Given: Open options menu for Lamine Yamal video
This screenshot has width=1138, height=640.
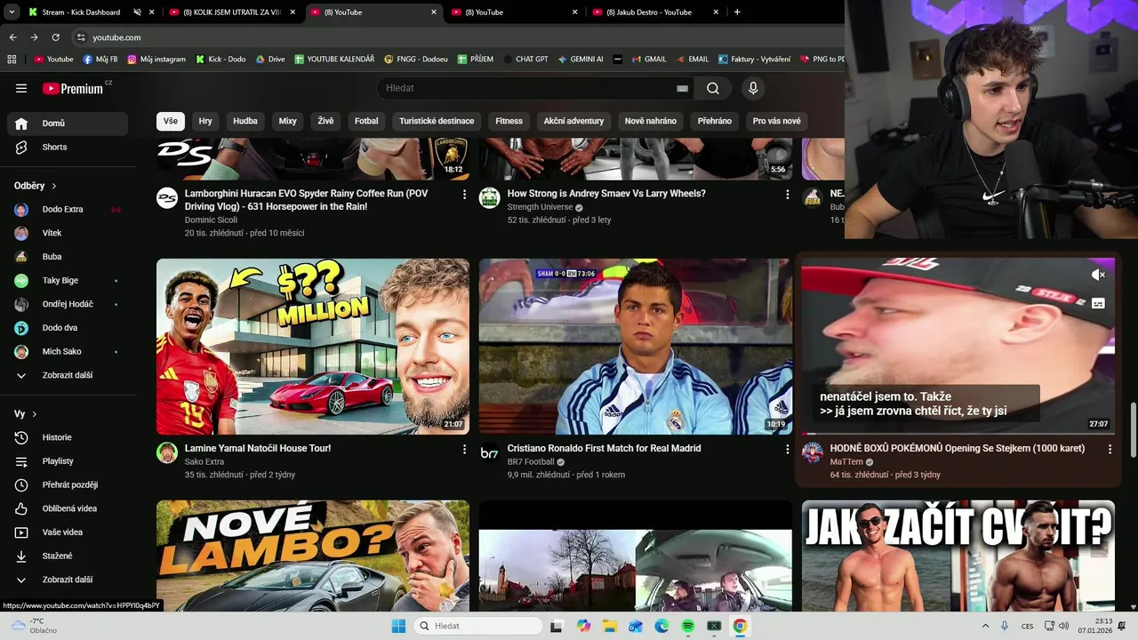Looking at the screenshot, I should [464, 449].
